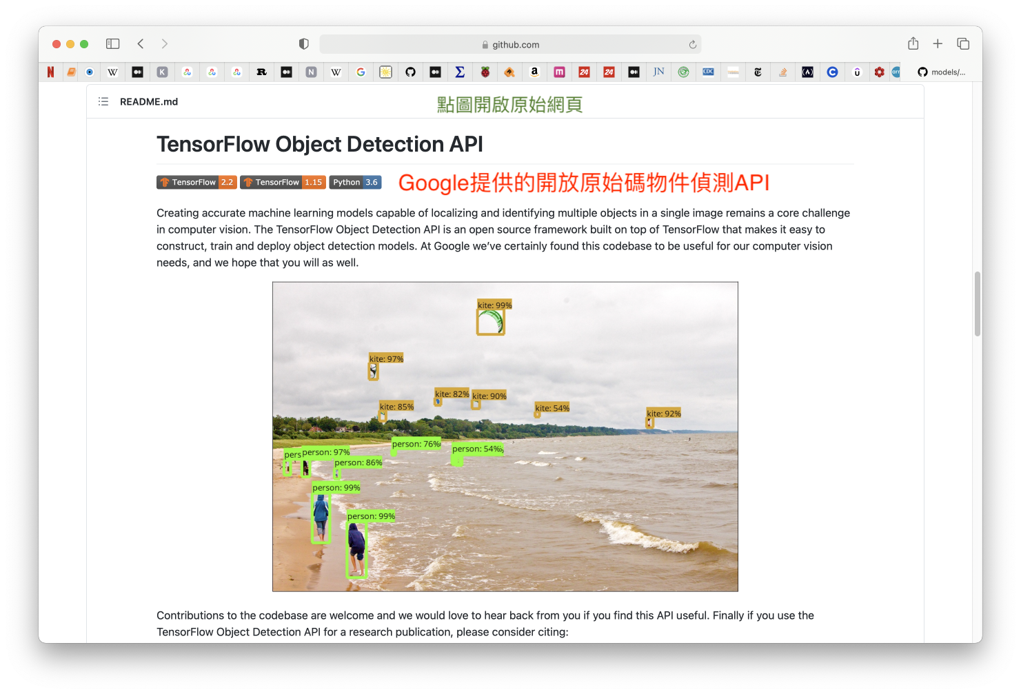
Task: Open the gray K bookmark
Action: pos(162,72)
